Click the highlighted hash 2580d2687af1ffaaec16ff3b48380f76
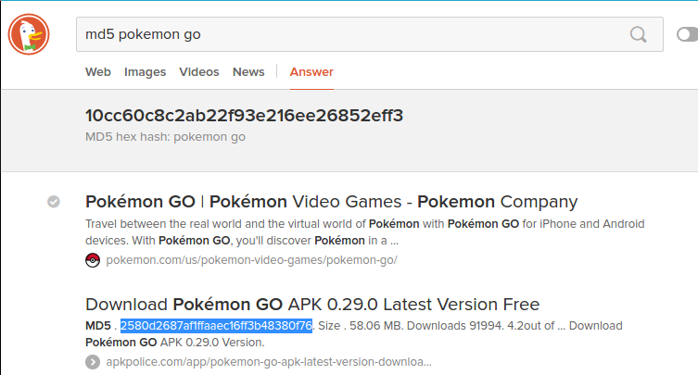 tap(216, 326)
